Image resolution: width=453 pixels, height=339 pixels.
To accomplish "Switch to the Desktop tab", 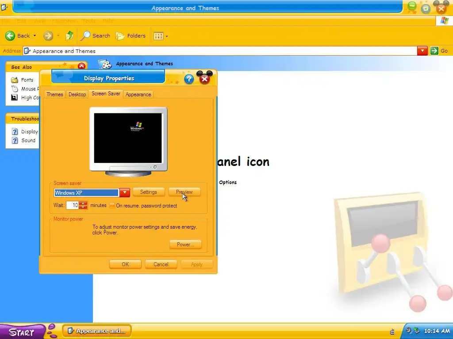I will pos(77,94).
